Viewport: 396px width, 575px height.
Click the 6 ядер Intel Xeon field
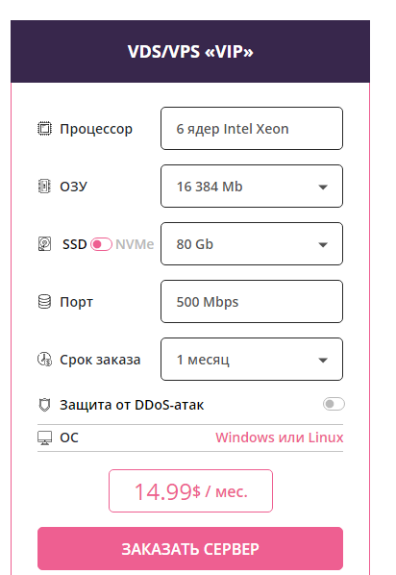[x=252, y=128]
